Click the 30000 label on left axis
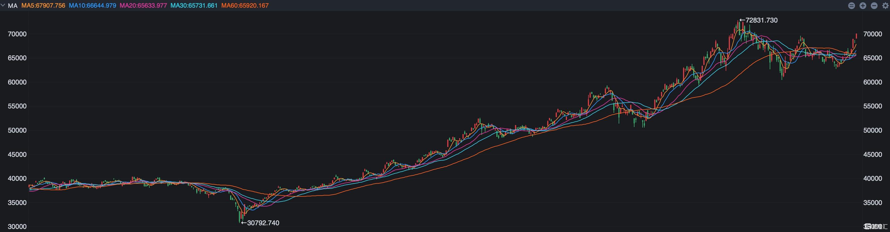The width and height of the screenshot is (890, 232). [17, 226]
